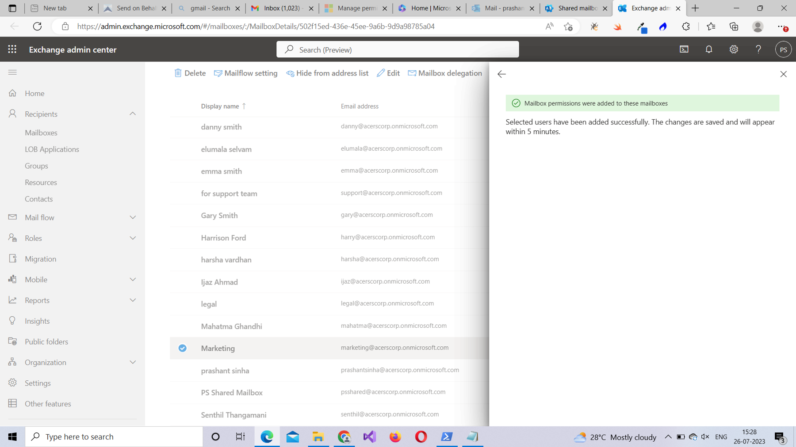The height and width of the screenshot is (447, 796).
Task: Open the Microsoft 365 app launcher
Action: [x=12, y=49]
